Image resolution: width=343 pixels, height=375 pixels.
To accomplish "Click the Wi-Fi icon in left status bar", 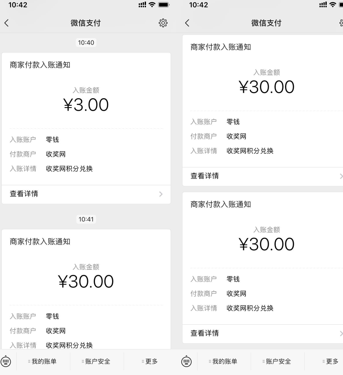I will point(152,5).
